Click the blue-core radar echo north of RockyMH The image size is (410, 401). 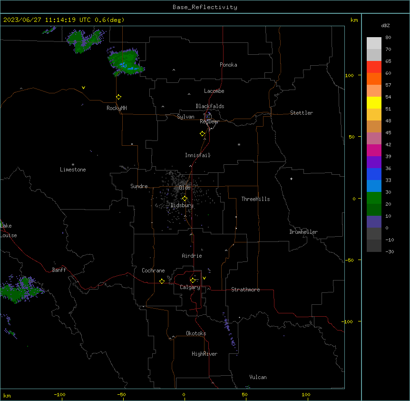tap(125, 62)
